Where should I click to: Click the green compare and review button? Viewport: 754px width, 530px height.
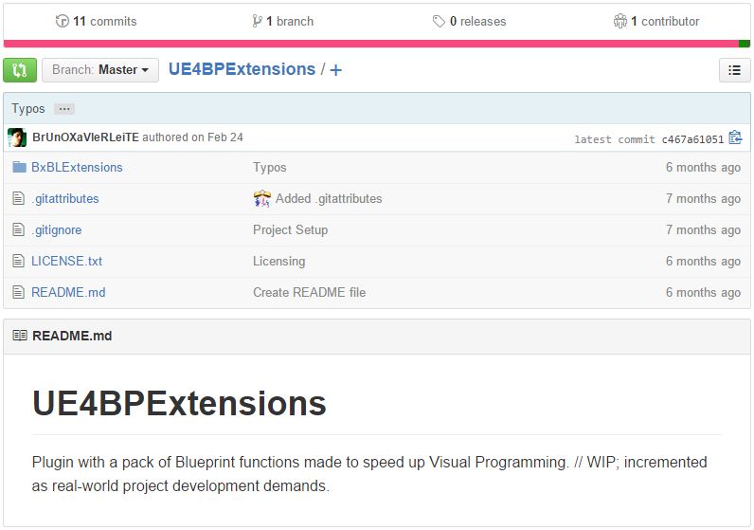(20, 70)
